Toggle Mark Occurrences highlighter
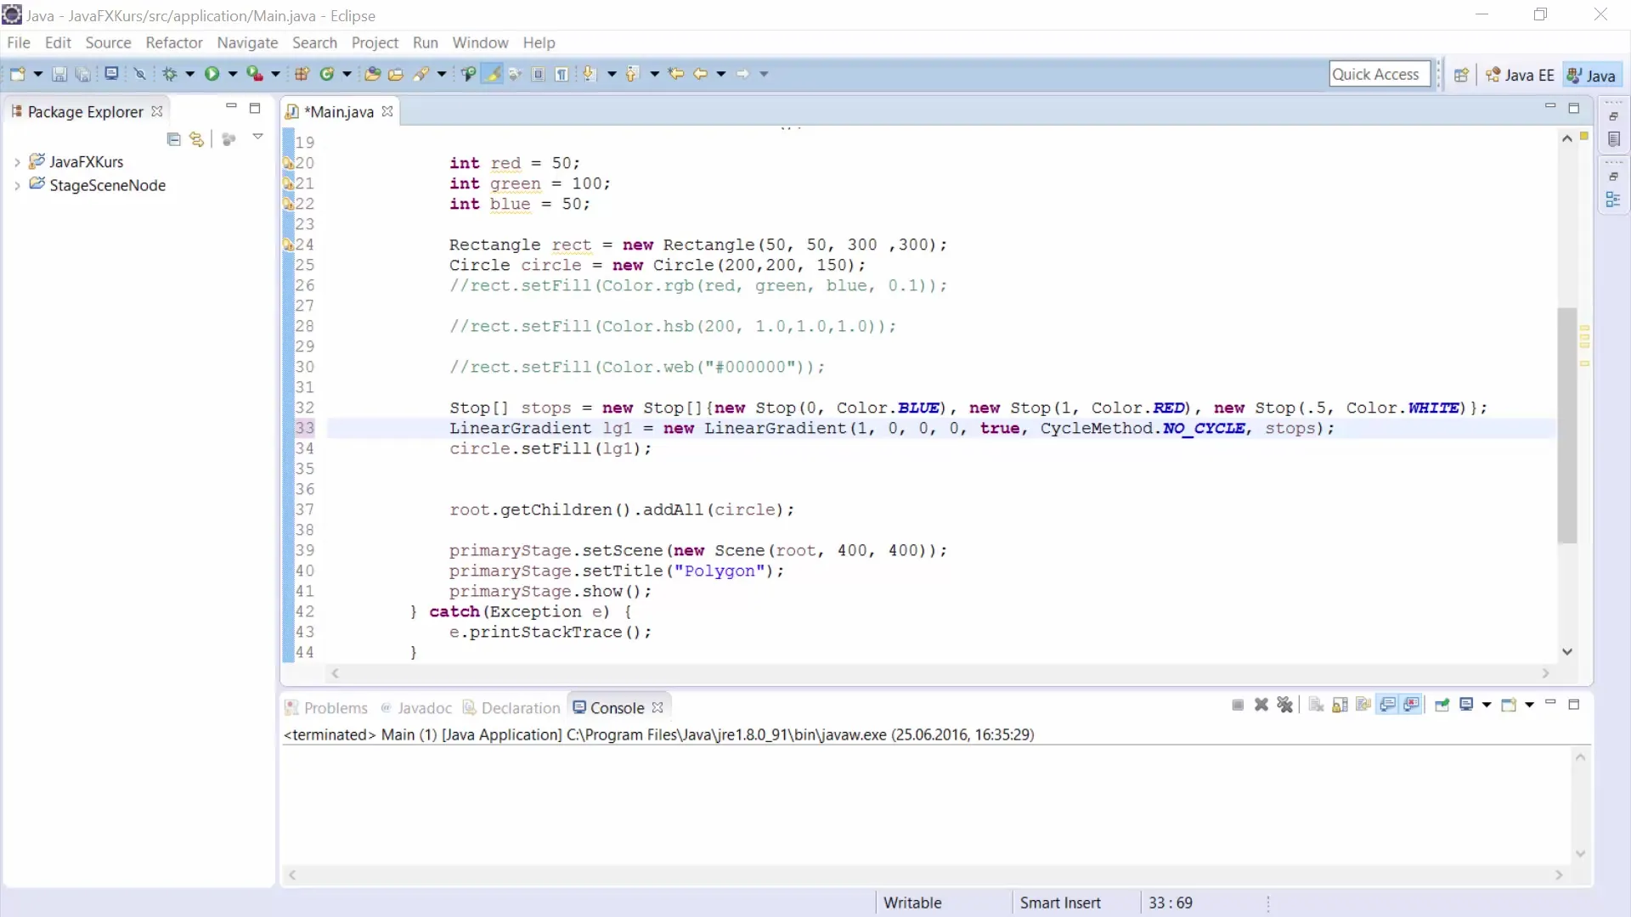This screenshot has height=917, width=1631. click(492, 75)
